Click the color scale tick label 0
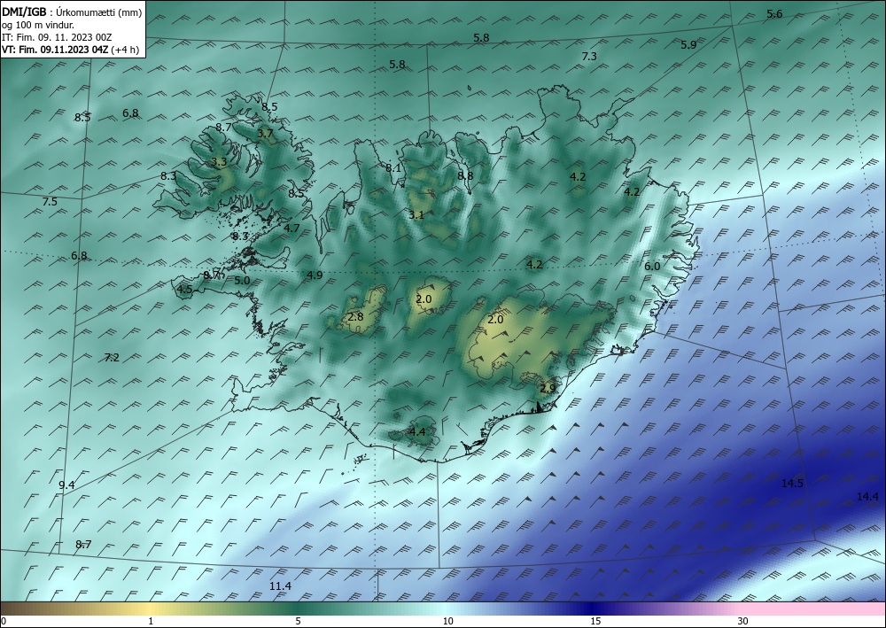886x628 pixels. 4,622
